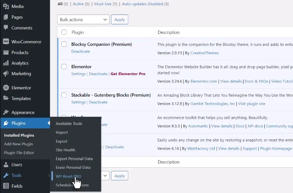Open Comments via its speech bubble icon

point(6,28)
